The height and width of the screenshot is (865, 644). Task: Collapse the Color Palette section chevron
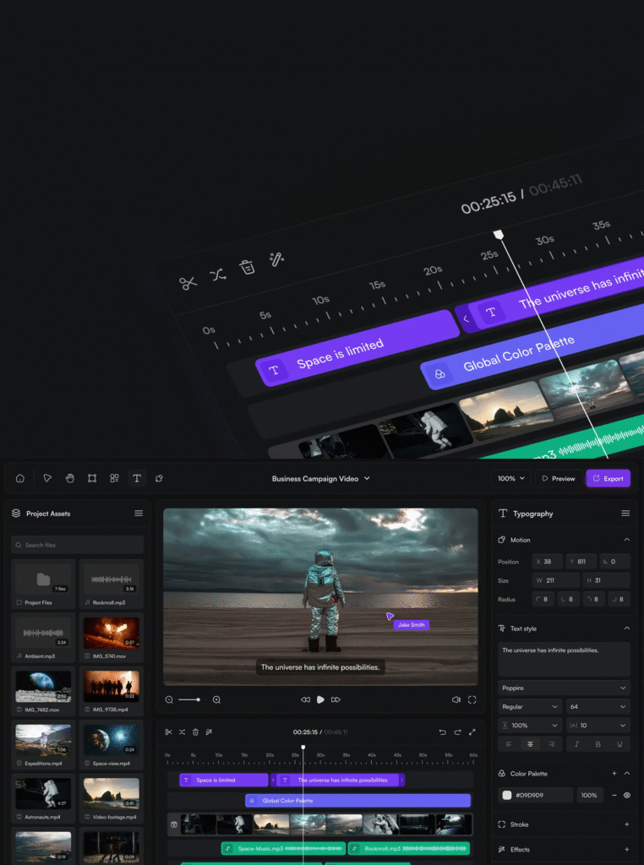click(627, 774)
